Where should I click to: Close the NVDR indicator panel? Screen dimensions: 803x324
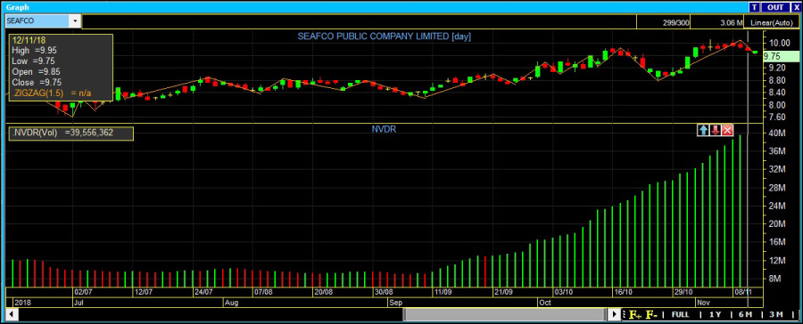727,130
